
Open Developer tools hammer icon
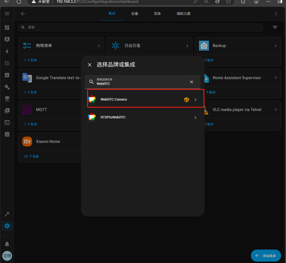tap(7, 214)
